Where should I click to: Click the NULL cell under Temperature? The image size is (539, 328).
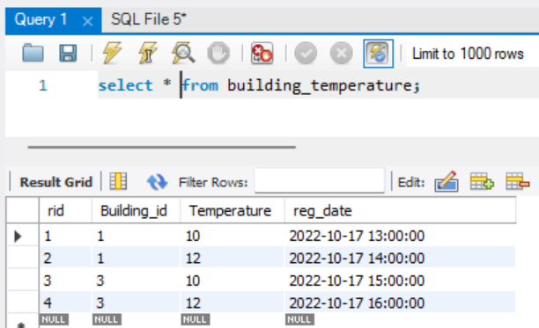tap(196, 319)
